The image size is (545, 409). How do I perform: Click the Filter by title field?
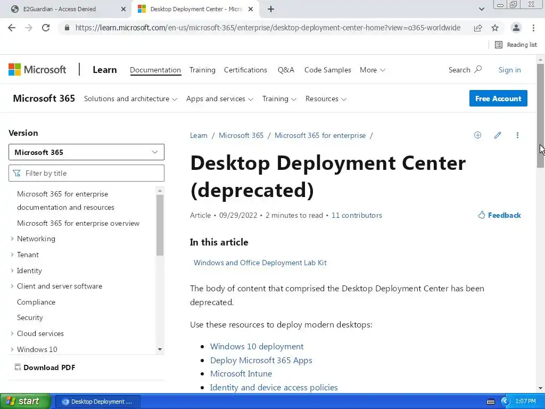coord(86,173)
